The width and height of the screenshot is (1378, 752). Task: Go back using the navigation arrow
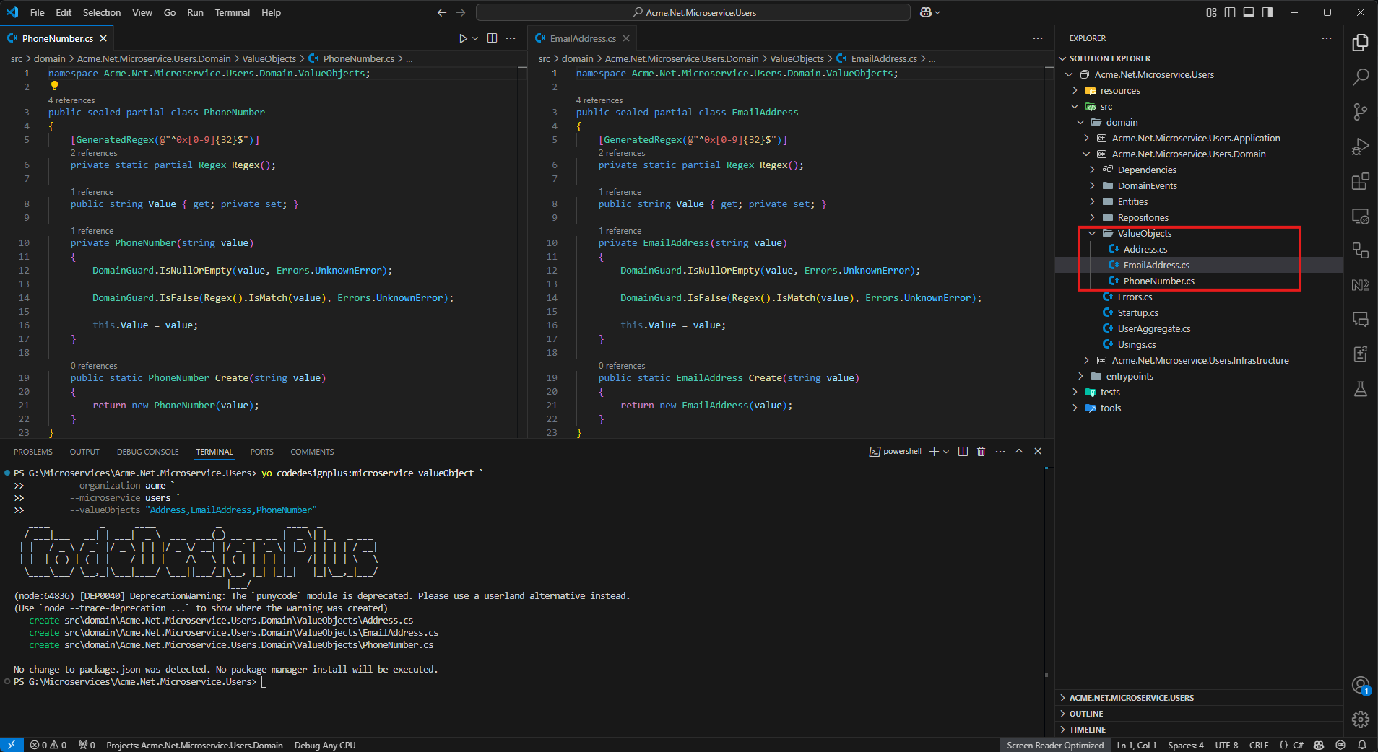[442, 12]
